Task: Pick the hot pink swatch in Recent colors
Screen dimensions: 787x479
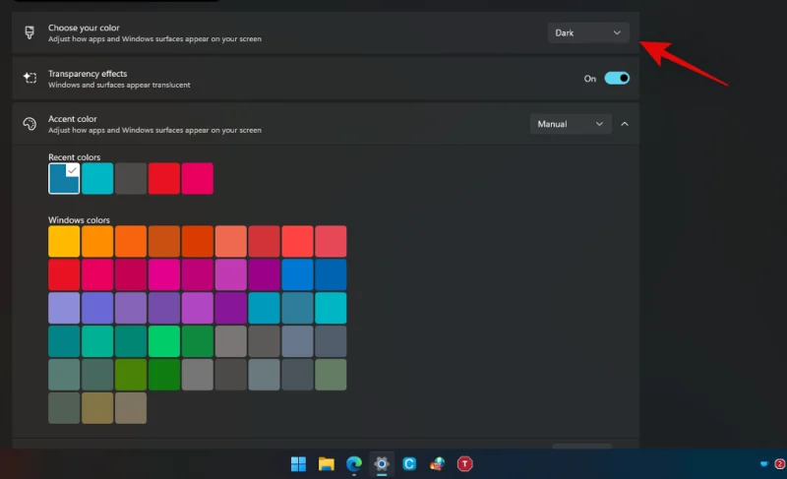Action: click(x=198, y=179)
